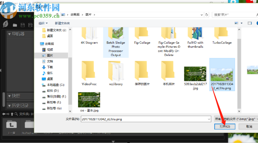Select the VideoProc folder
The width and height of the screenshot is (258, 143).
click(x=89, y=73)
